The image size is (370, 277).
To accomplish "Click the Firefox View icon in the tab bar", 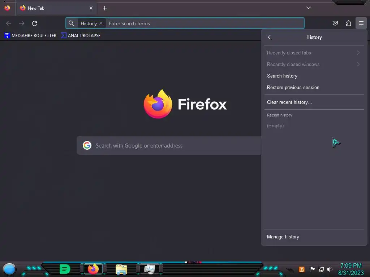I will 7,8.
